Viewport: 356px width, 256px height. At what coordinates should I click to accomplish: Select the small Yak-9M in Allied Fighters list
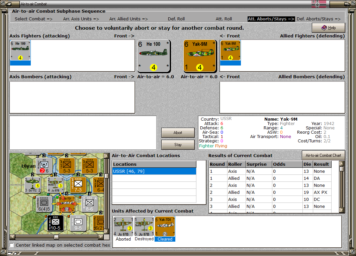pos(231,51)
